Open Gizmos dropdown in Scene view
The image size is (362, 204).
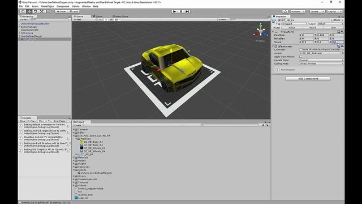click(222, 20)
